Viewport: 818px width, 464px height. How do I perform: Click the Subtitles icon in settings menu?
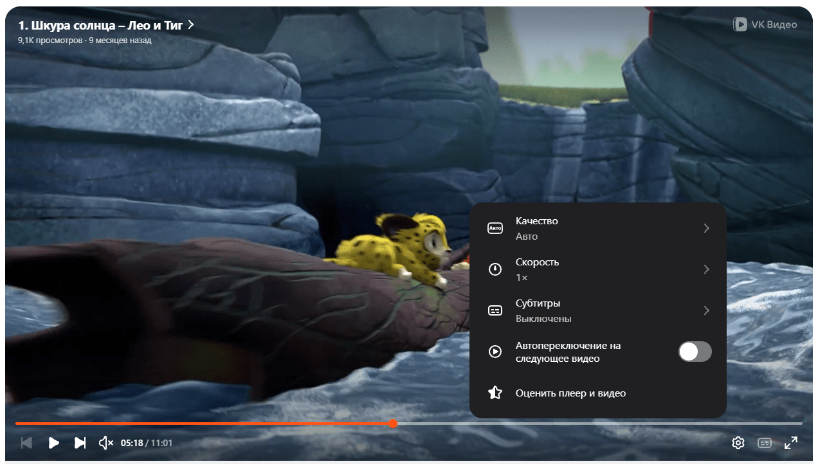pos(495,310)
